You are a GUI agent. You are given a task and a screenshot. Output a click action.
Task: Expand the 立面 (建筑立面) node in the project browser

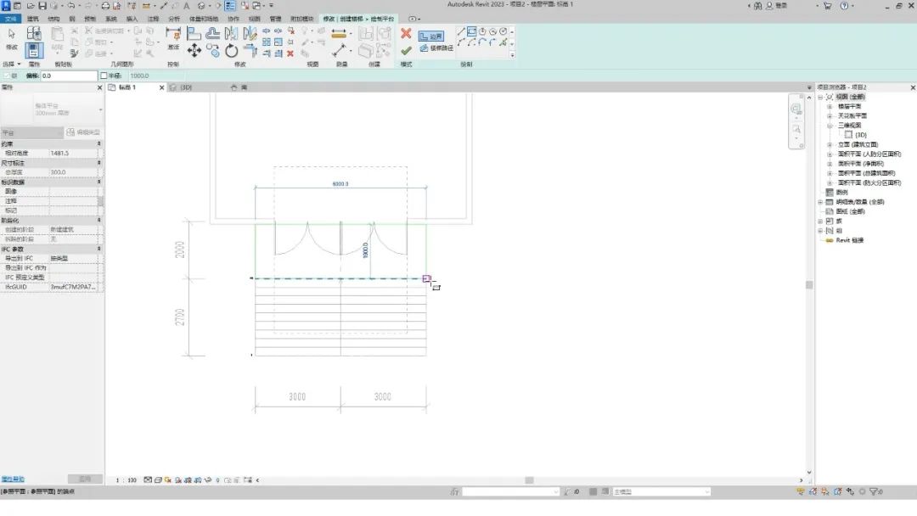tap(830, 144)
